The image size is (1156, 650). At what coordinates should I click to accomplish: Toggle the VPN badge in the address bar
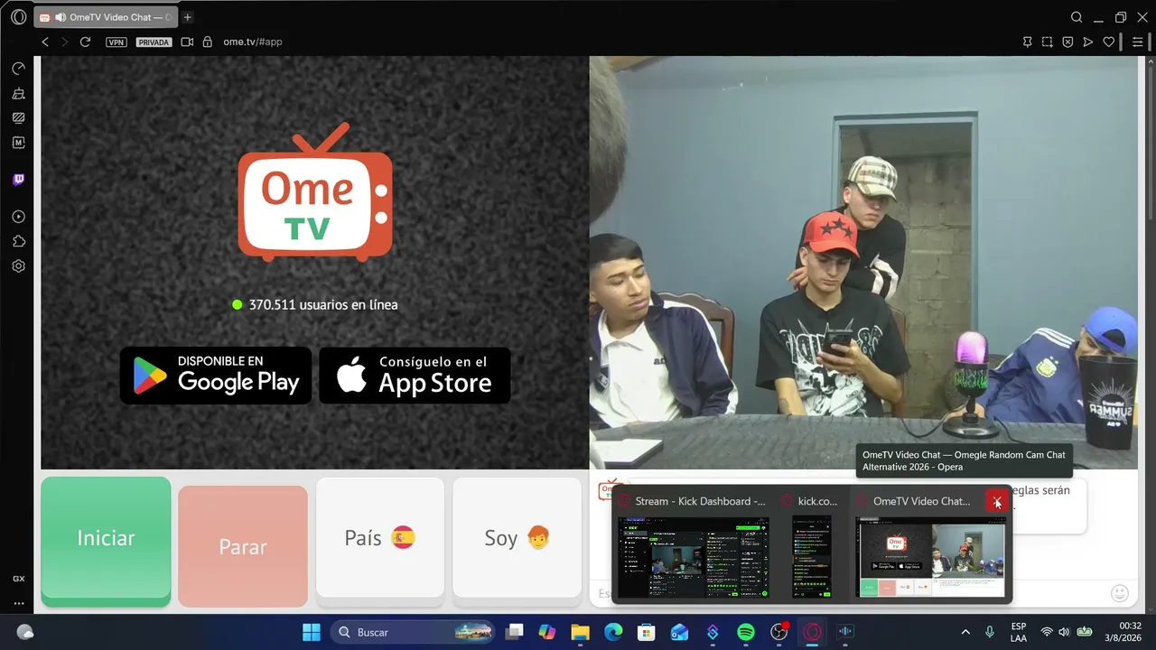[116, 42]
